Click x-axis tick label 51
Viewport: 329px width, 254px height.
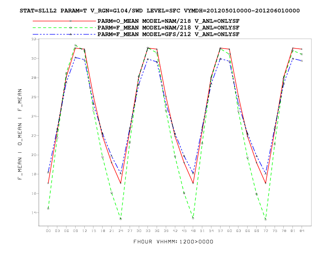point(202,231)
